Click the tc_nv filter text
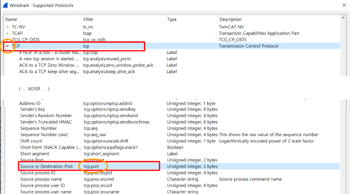350x194 pixels. (88, 27)
